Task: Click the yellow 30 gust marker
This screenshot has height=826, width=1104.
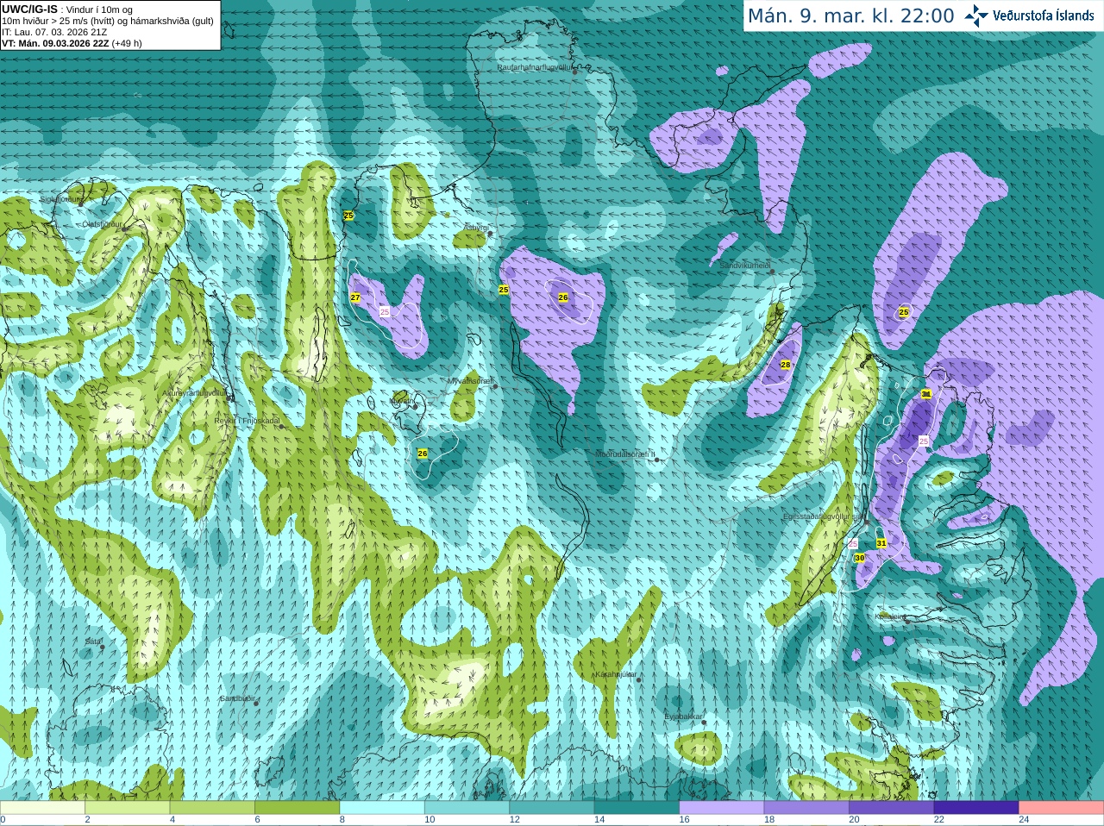Action: [860, 558]
